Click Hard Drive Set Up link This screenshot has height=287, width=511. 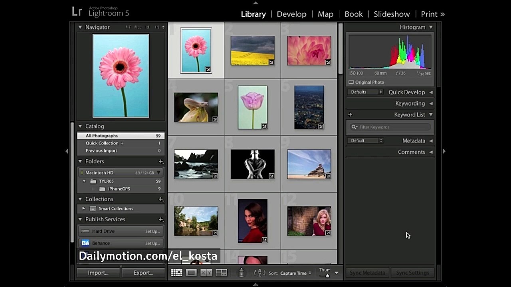[153, 231]
